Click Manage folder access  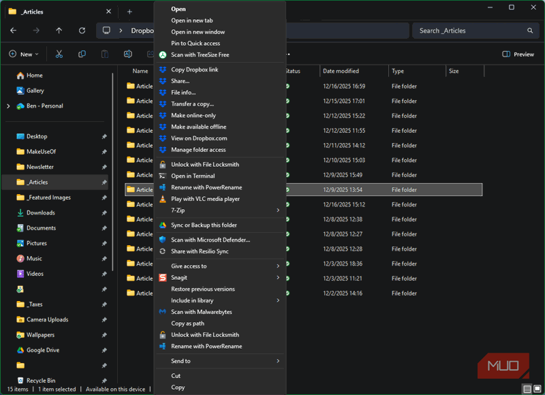(219, 150)
